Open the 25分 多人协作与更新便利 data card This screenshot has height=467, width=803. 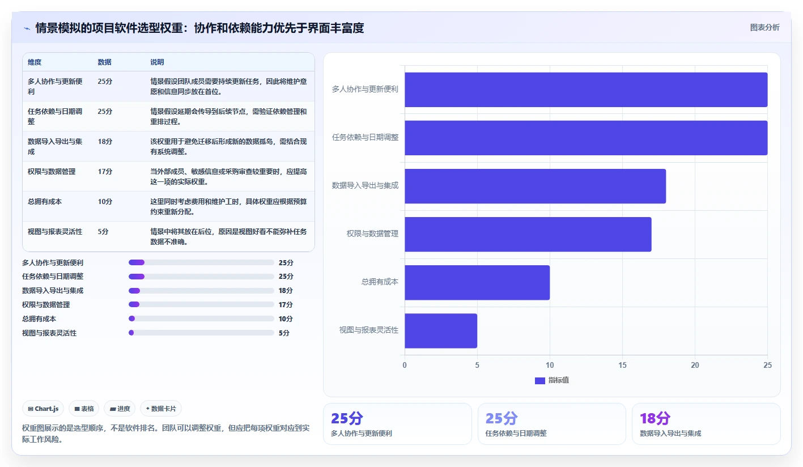[397, 424]
